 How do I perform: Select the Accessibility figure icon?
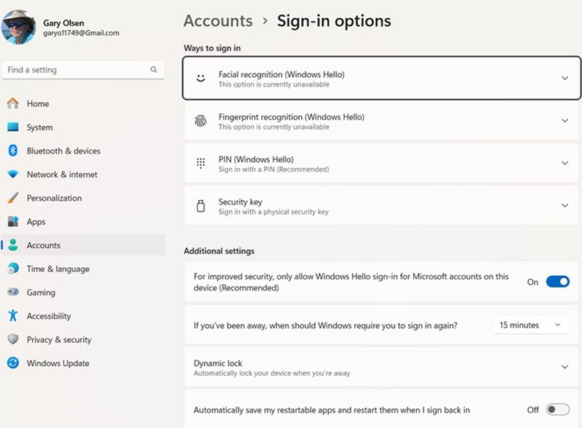coord(13,315)
